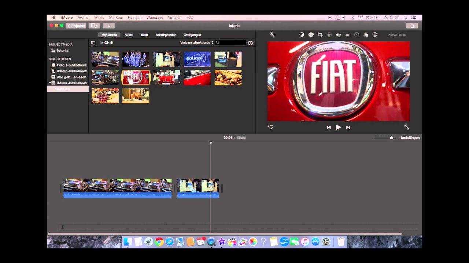The image size is (469, 263).
Task: Open the Markeer menu
Action: [x=116, y=18]
